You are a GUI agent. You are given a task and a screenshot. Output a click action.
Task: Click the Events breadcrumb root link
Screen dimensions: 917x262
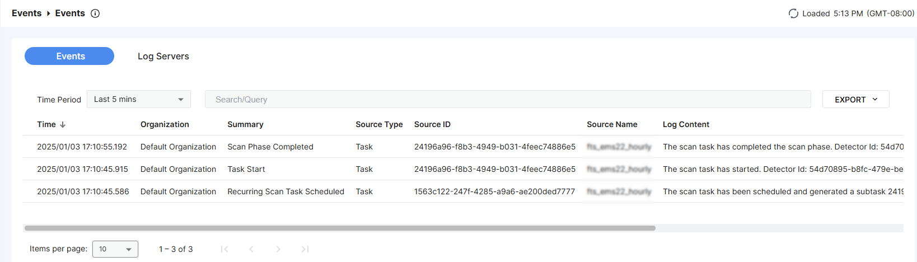26,13
